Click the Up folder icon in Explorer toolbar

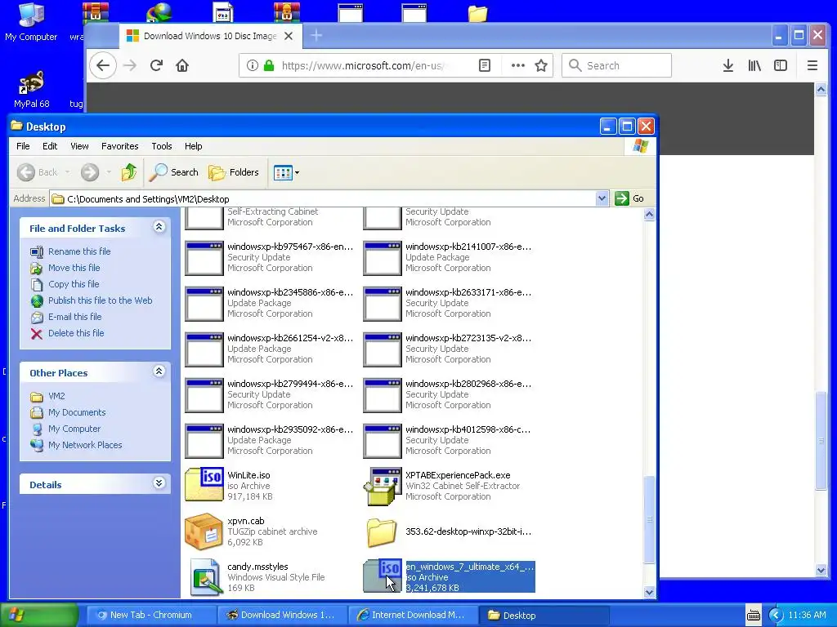click(128, 172)
